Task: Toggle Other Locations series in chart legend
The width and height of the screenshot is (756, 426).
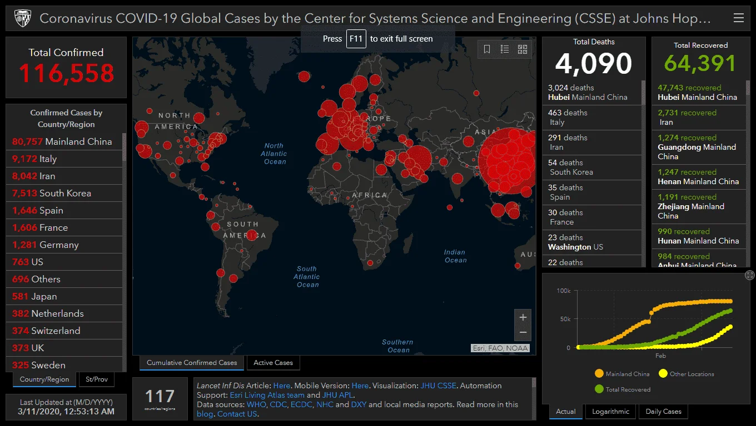Action: (686, 374)
